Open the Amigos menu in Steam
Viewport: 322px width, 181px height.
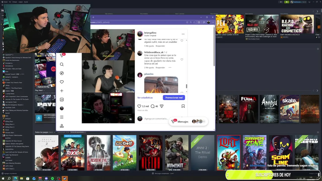coord(15,2)
